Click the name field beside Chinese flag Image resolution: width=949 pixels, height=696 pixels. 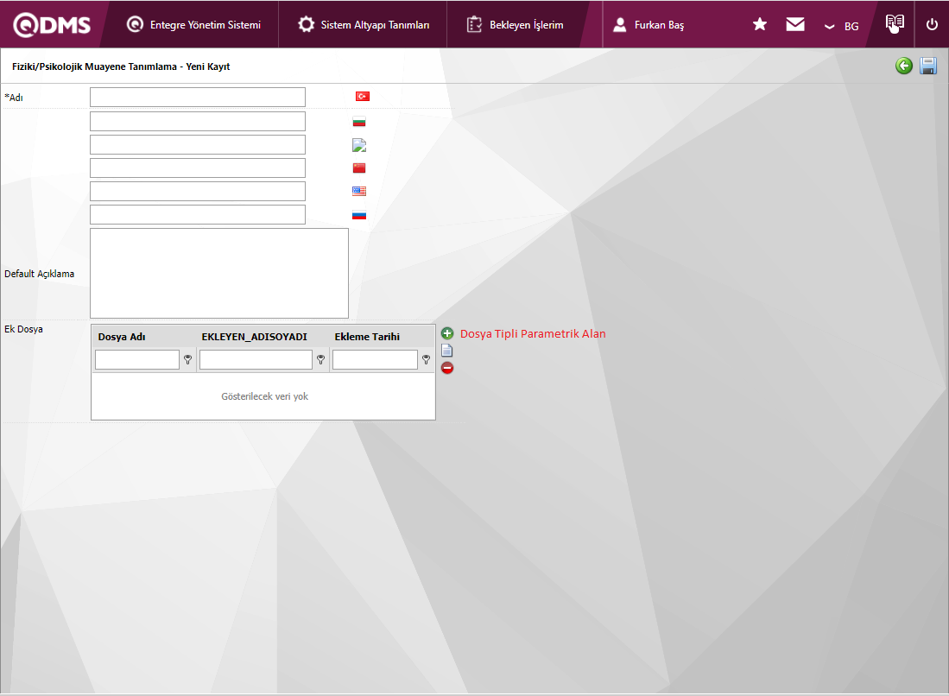click(197, 168)
